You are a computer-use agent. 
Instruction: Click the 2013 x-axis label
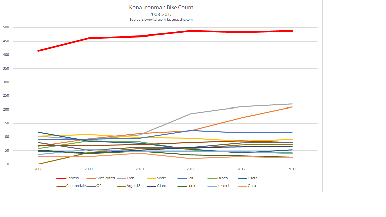(x=292, y=169)
